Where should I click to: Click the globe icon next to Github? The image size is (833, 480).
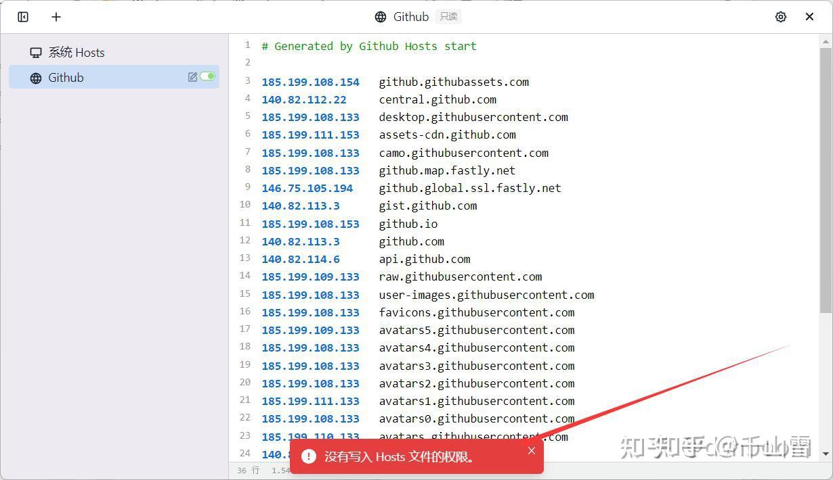35,77
